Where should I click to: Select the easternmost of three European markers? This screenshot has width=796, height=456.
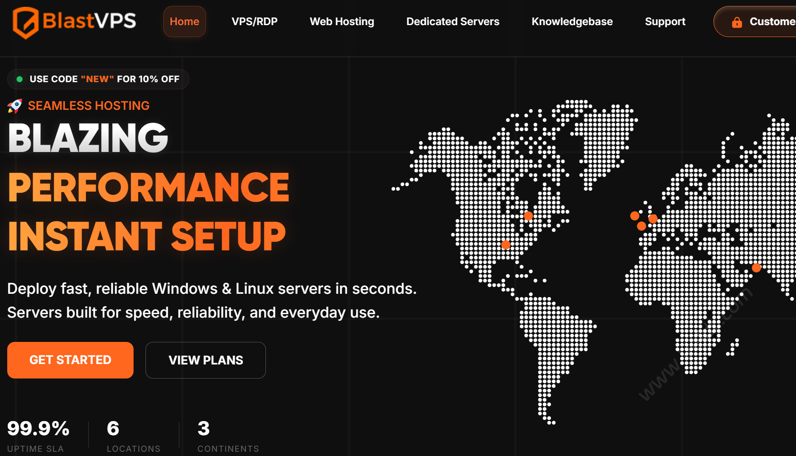[653, 219]
